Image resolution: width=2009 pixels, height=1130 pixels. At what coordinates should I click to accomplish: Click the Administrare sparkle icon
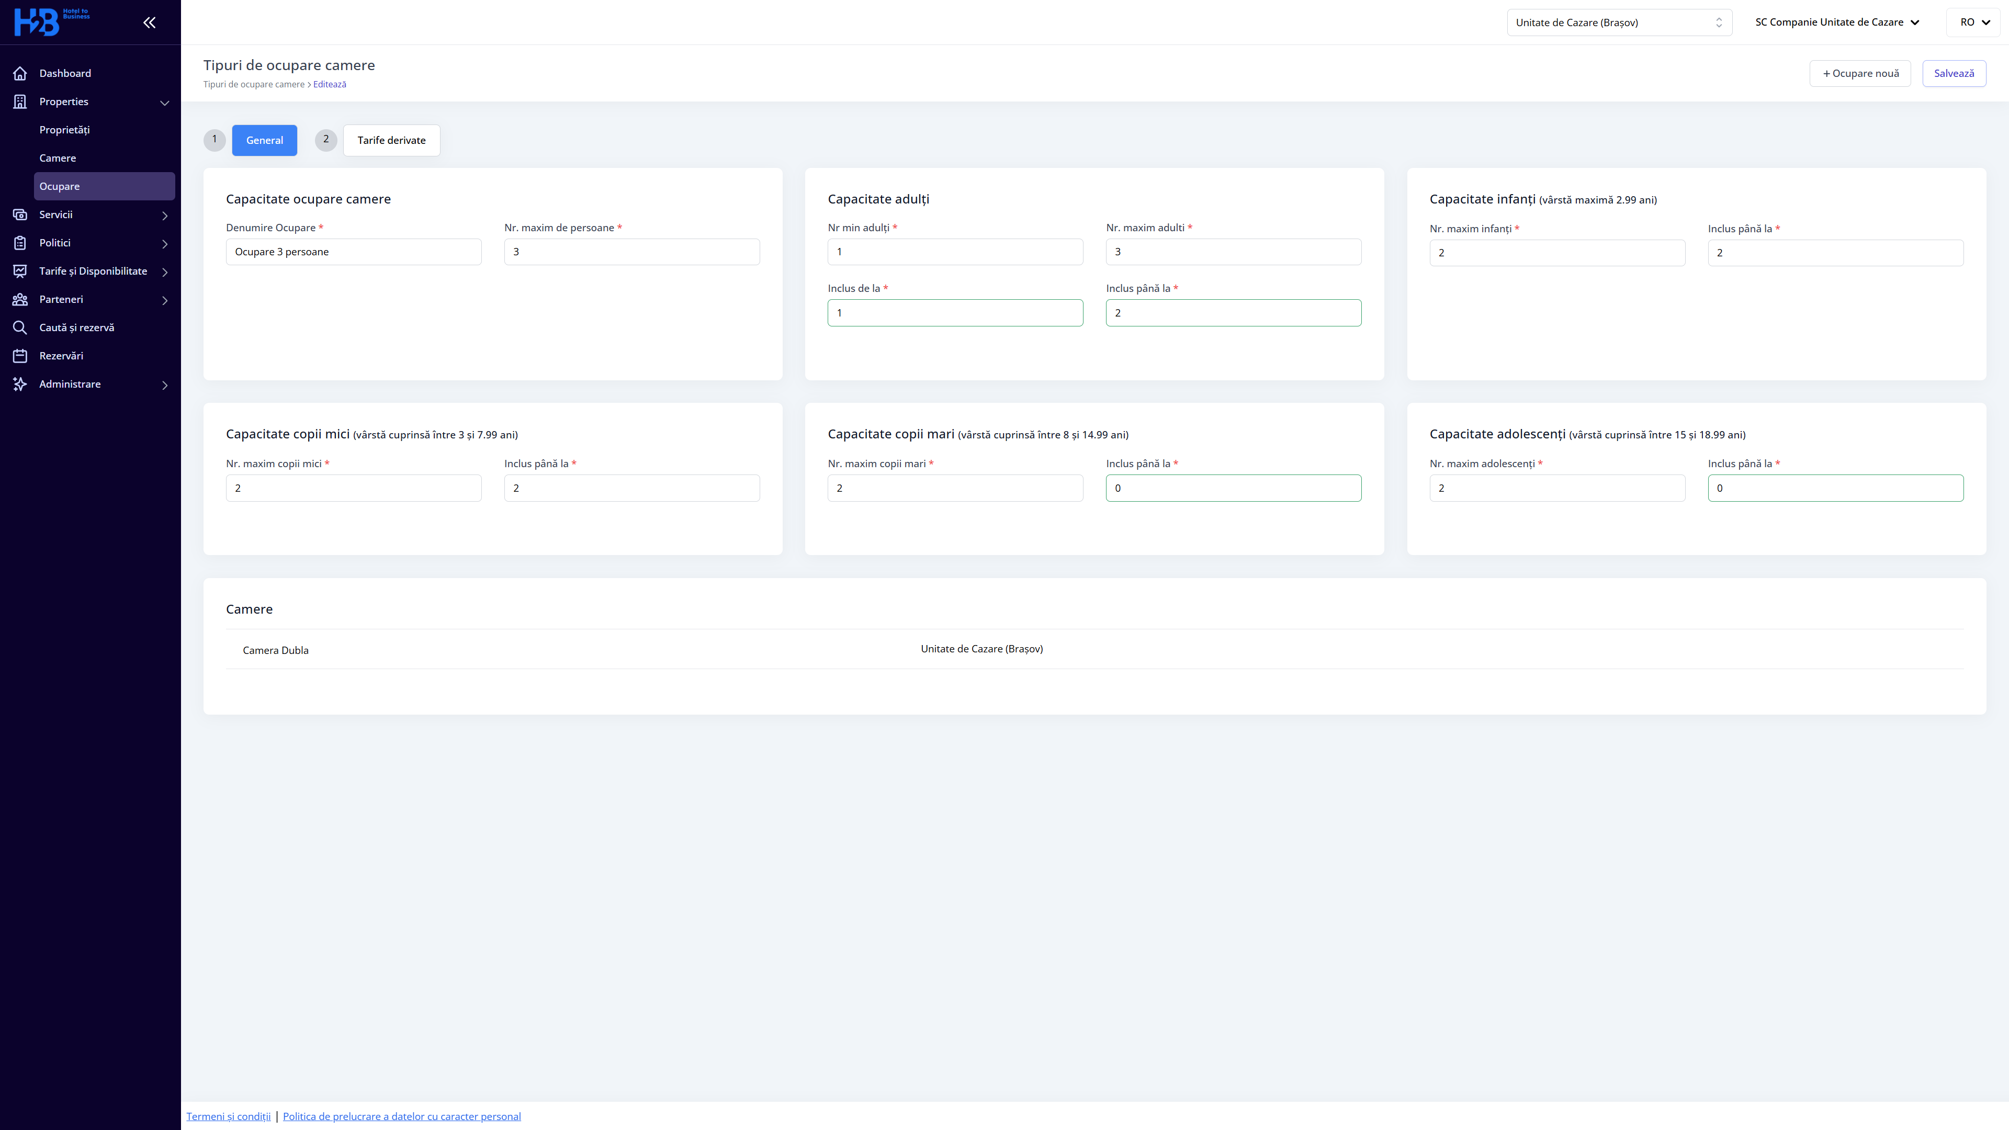[20, 383]
